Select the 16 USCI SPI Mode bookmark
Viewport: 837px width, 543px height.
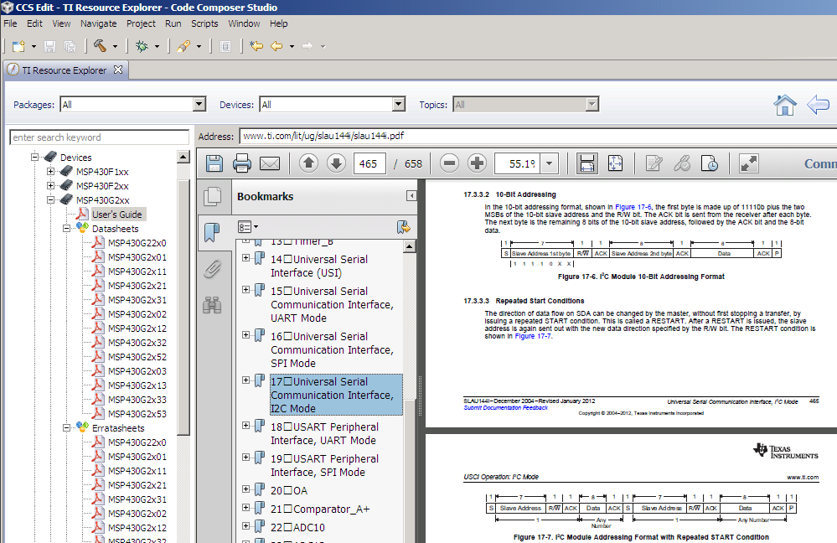[x=332, y=349]
